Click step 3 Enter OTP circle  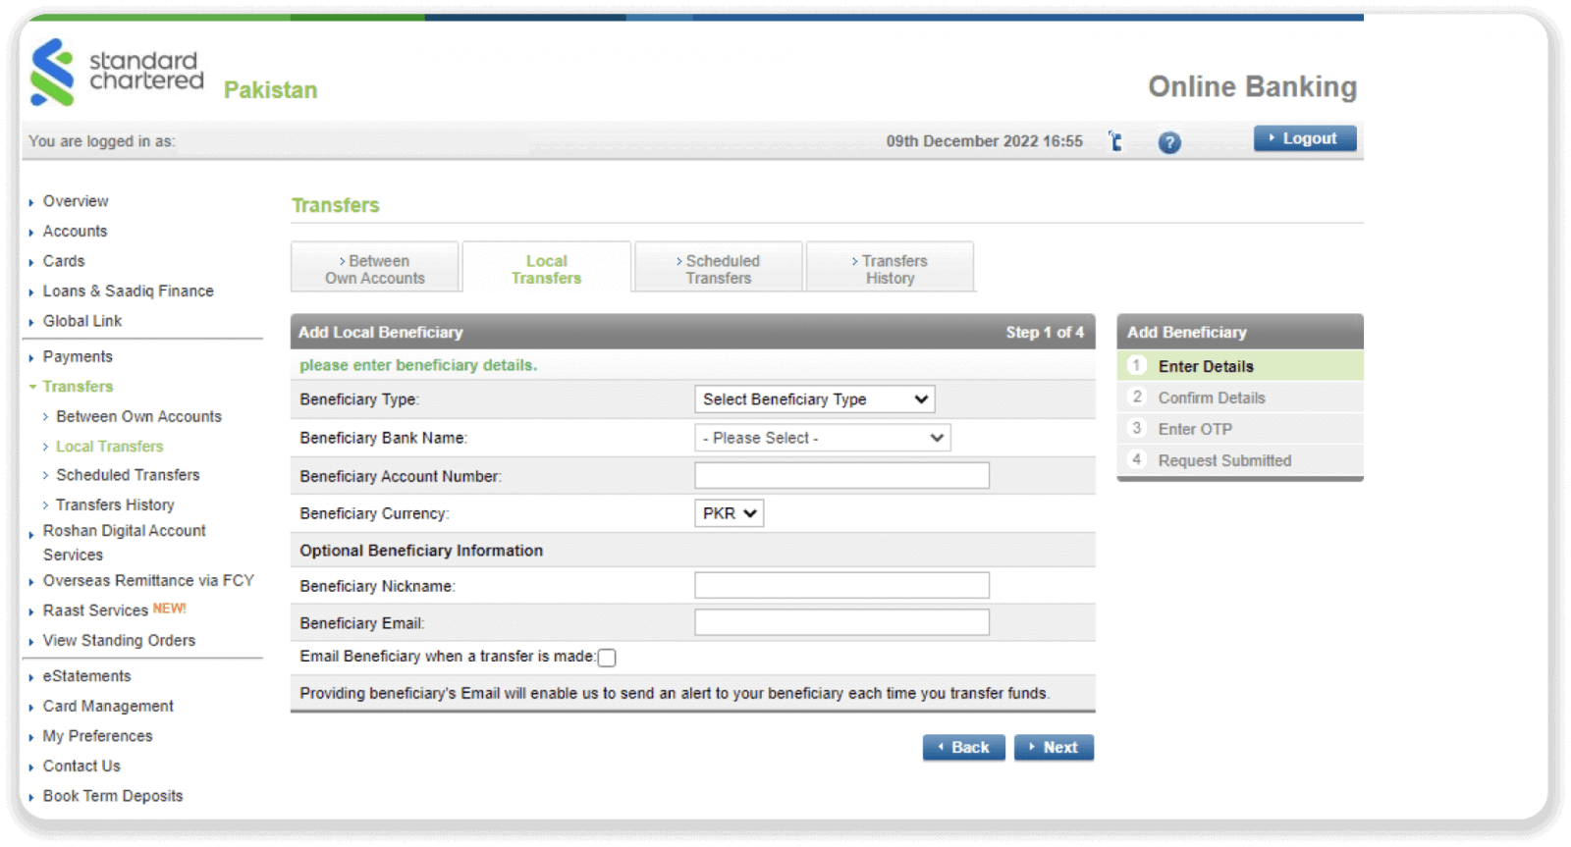click(x=1136, y=429)
